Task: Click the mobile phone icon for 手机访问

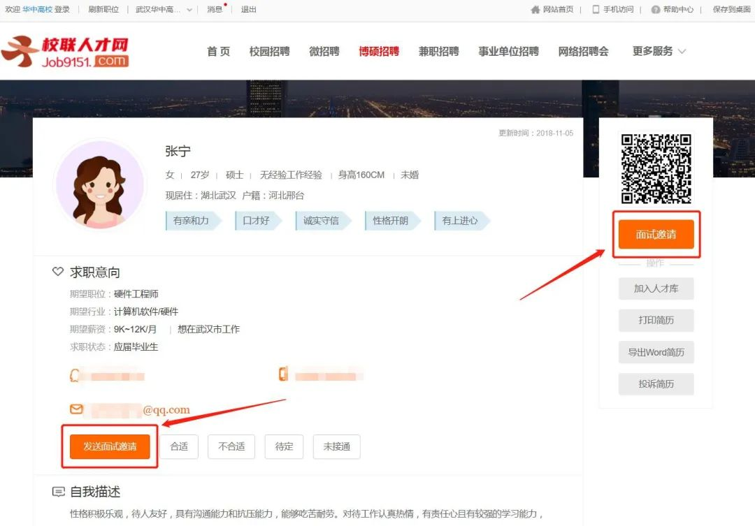Action: pyautogui.click(x=596, y=10)
